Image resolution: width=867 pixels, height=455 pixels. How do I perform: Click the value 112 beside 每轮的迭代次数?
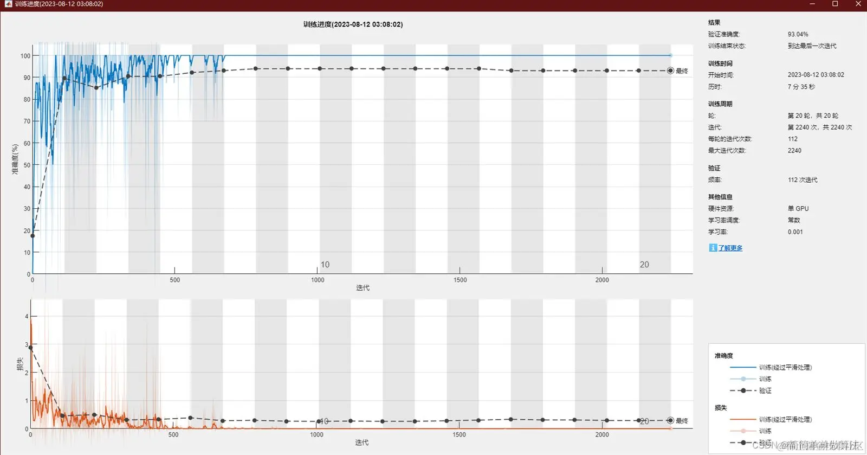tap(793, 139)
